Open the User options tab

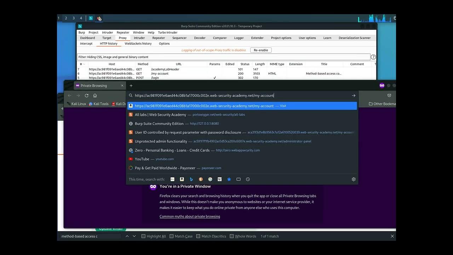click(x=307, y=38)
